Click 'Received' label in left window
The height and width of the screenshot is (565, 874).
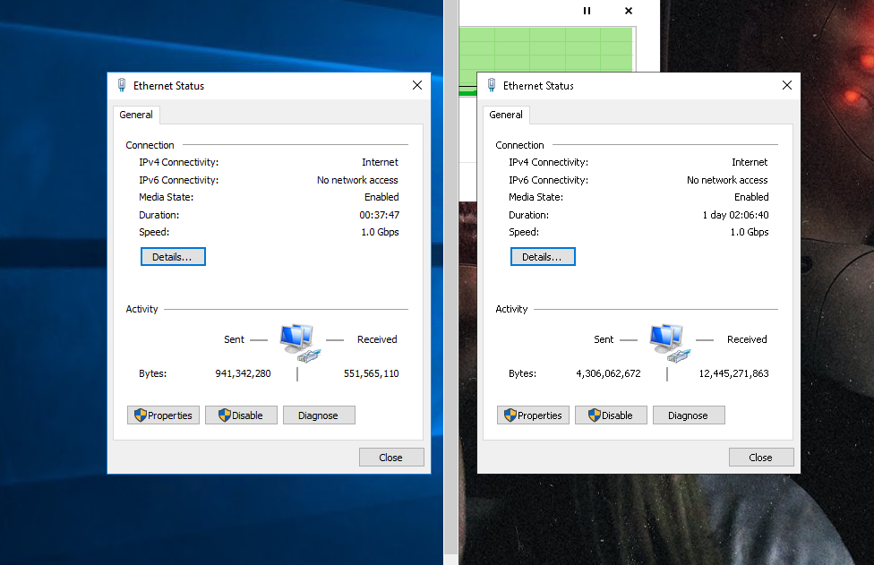tap(377, 339)
